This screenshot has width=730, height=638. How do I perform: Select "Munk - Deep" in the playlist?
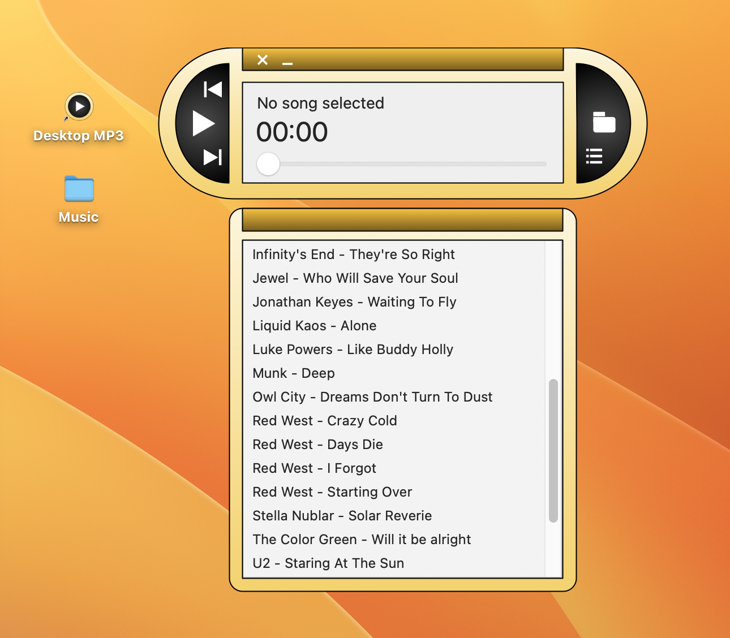click(294, 373)
